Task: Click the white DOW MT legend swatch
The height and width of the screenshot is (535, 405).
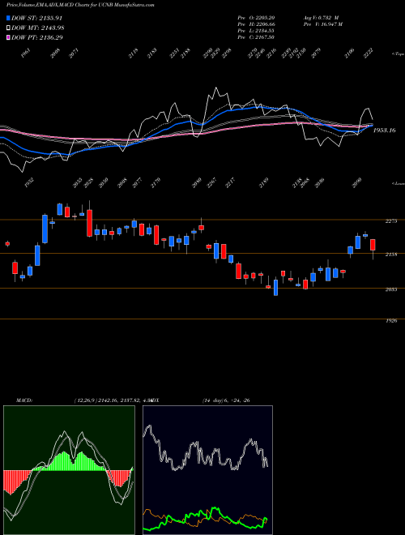Action: pos(8,28)
